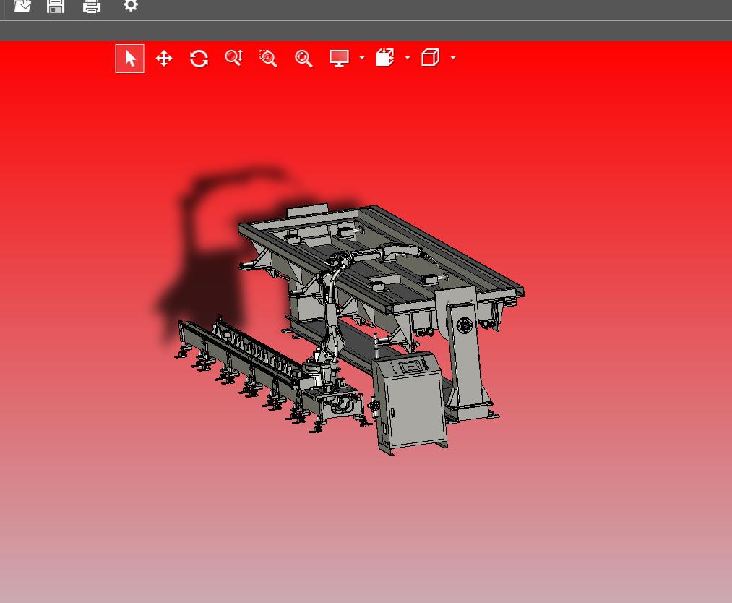Click the display mode monitor icon
The width and height of the screenshot is (732, 603).
point(340,58)
